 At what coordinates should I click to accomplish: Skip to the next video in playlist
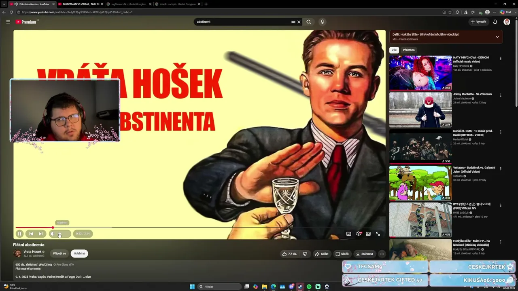point(40,234)
